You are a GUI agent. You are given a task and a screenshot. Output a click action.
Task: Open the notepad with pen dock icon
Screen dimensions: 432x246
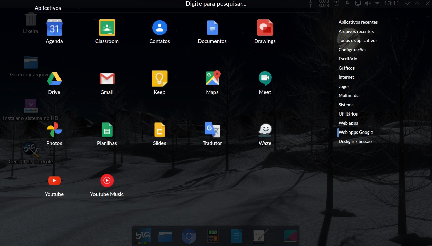pos(261,236)
